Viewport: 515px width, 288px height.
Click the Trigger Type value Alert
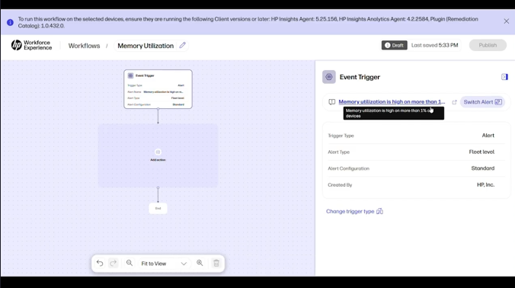[x=488, y=136]
